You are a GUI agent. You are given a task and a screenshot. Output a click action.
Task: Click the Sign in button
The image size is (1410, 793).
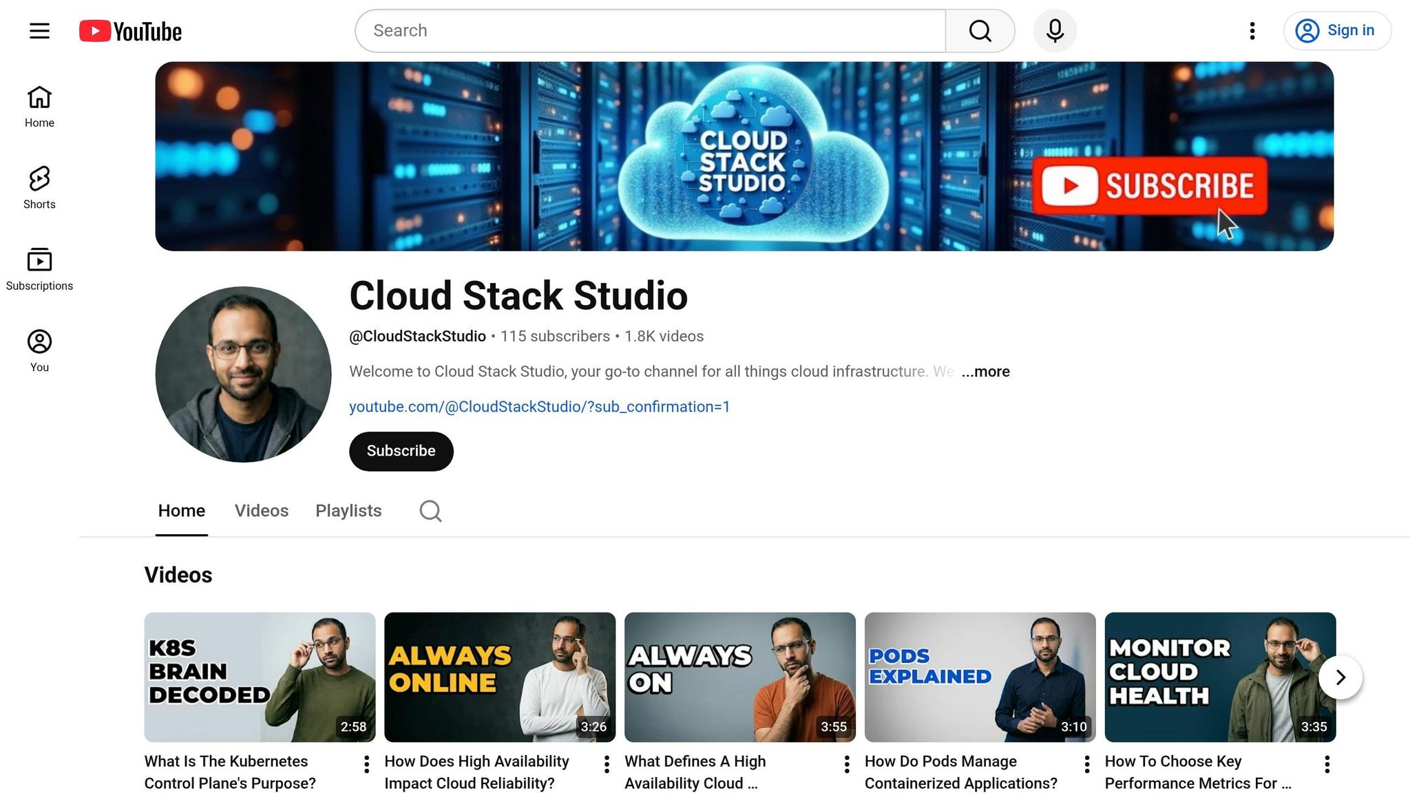coord(1337,31)
